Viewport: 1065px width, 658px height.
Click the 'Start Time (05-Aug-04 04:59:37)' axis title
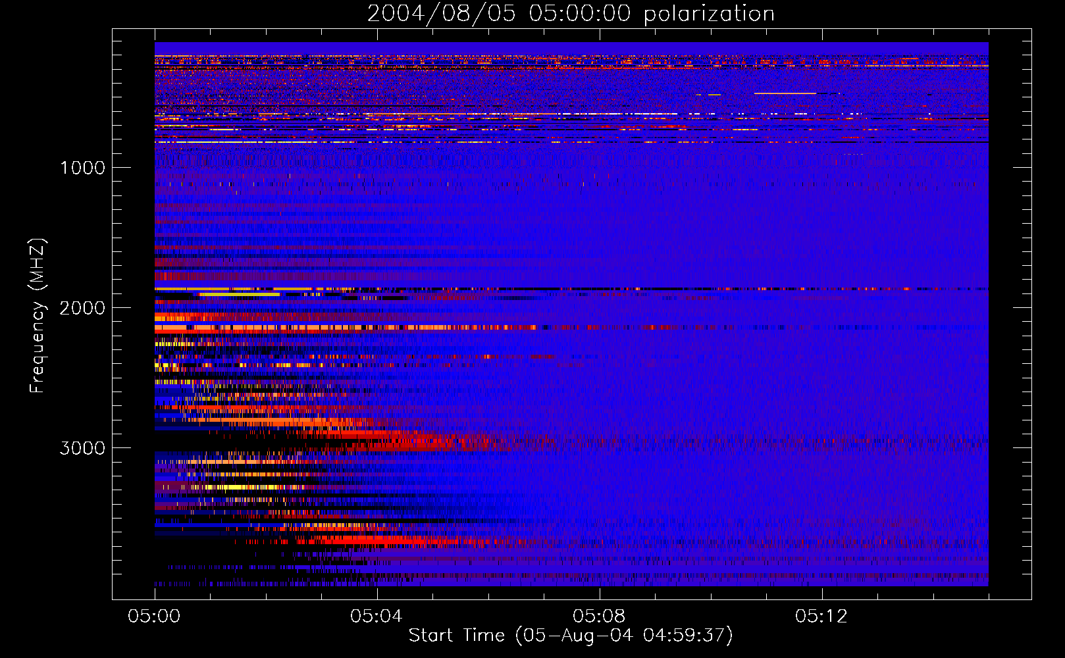[x=571, y=636]
